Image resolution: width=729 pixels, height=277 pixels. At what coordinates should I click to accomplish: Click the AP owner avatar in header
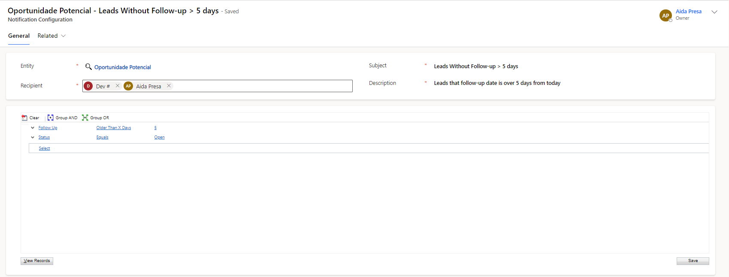click(665, 15)
